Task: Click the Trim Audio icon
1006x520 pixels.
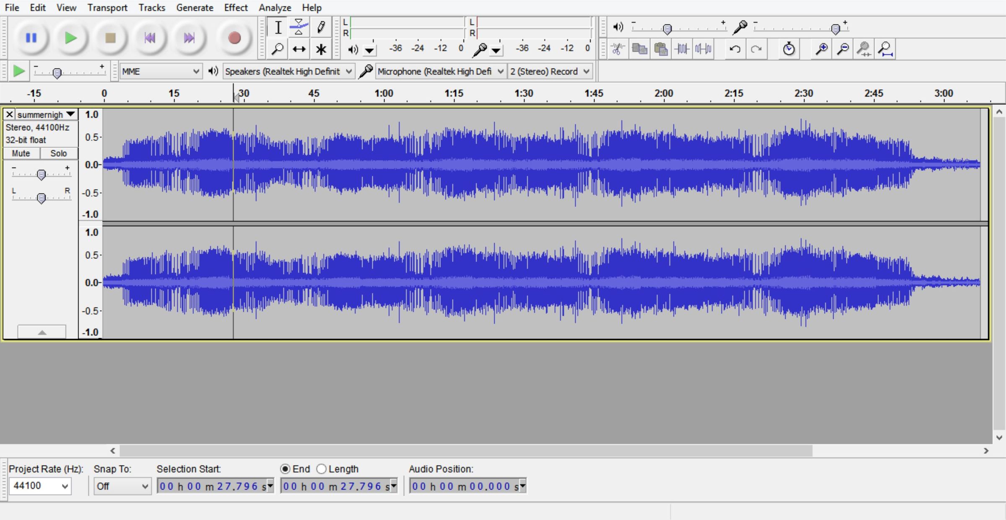Action: point(682,49)
